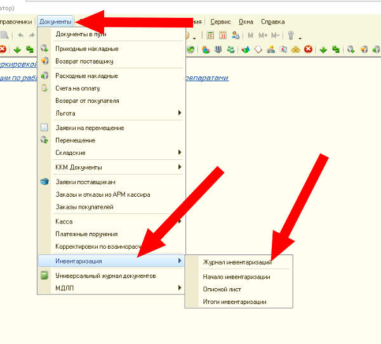Click the M- memory button
Viewport: 381px width, 344px height.
[276, 36]
